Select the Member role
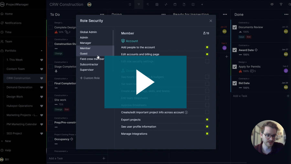291x164 pixels. (85, 48)
